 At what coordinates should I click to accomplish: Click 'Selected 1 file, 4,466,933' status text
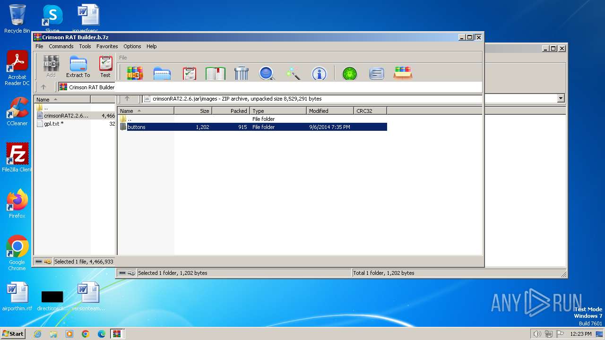84,262
